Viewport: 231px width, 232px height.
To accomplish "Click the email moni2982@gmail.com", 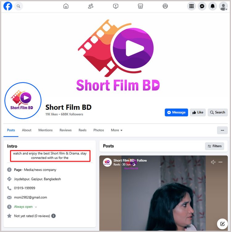I will pyautogui.click(x=30, y=197).
